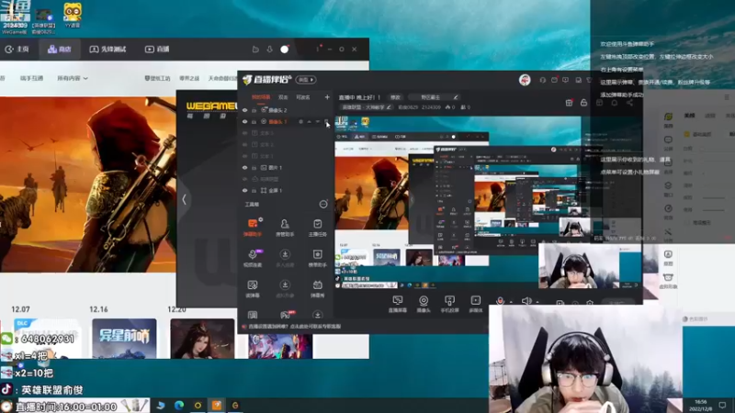This screenshot has height=413, width=735.
Task: Add the 直播屏幕 screen capture source
Action: pos(398,304)
